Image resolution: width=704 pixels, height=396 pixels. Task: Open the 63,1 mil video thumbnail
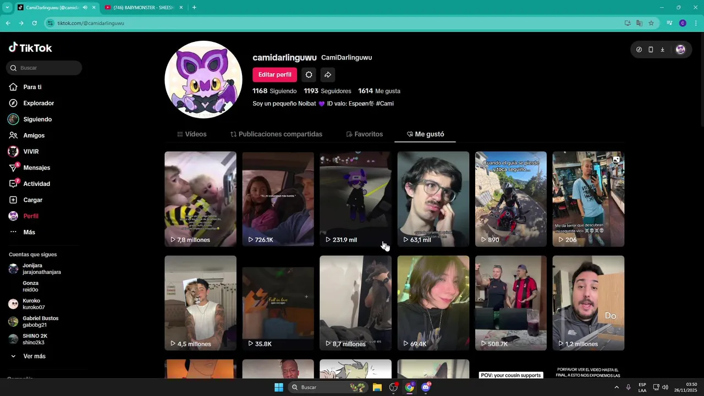pos(433,199)
